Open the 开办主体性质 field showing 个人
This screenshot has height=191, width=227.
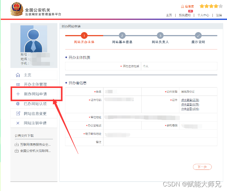coord(179,66)
